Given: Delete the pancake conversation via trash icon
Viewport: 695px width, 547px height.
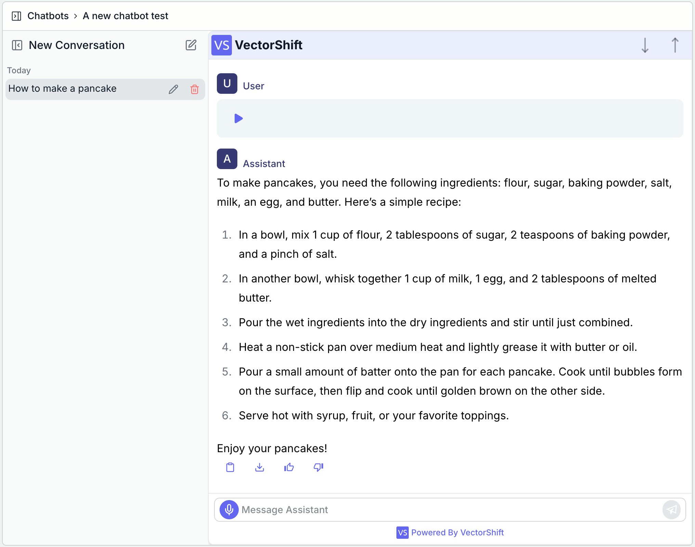Looking at the screenshot, I should (x=194, y=90).
